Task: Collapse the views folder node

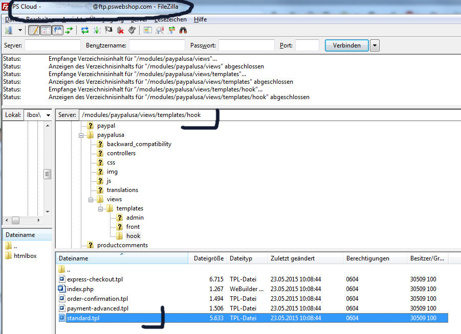Action: [91, 200]
